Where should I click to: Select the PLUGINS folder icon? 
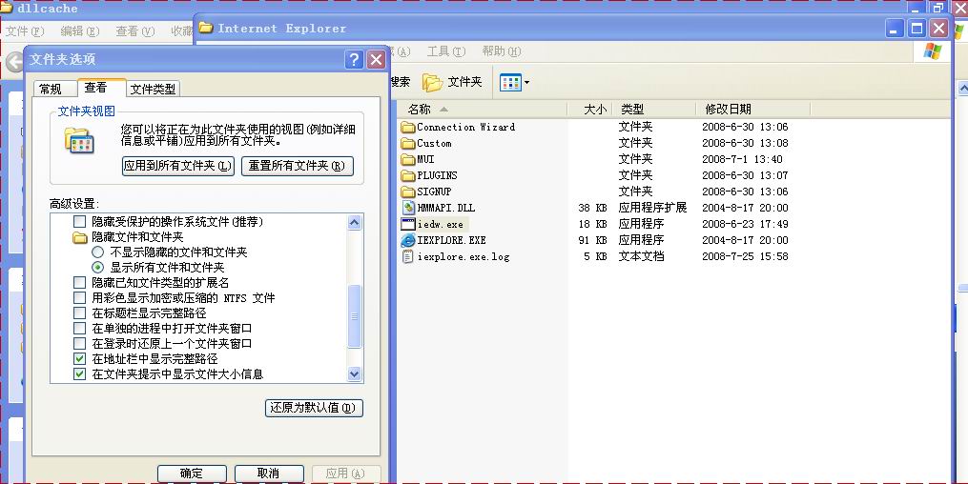(x=407, y=175)
